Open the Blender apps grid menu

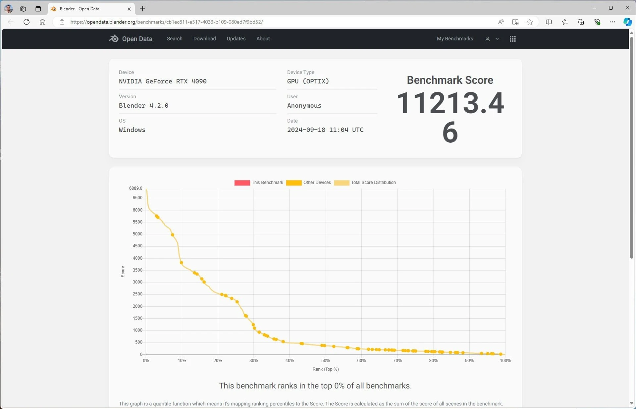[x=512, y=39]
